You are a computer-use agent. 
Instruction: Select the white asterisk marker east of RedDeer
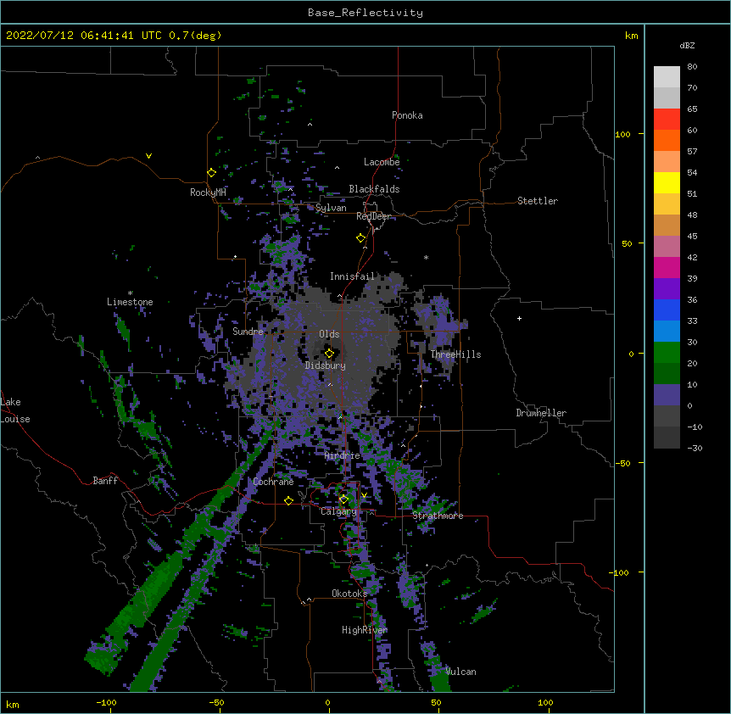coord(426,257)
